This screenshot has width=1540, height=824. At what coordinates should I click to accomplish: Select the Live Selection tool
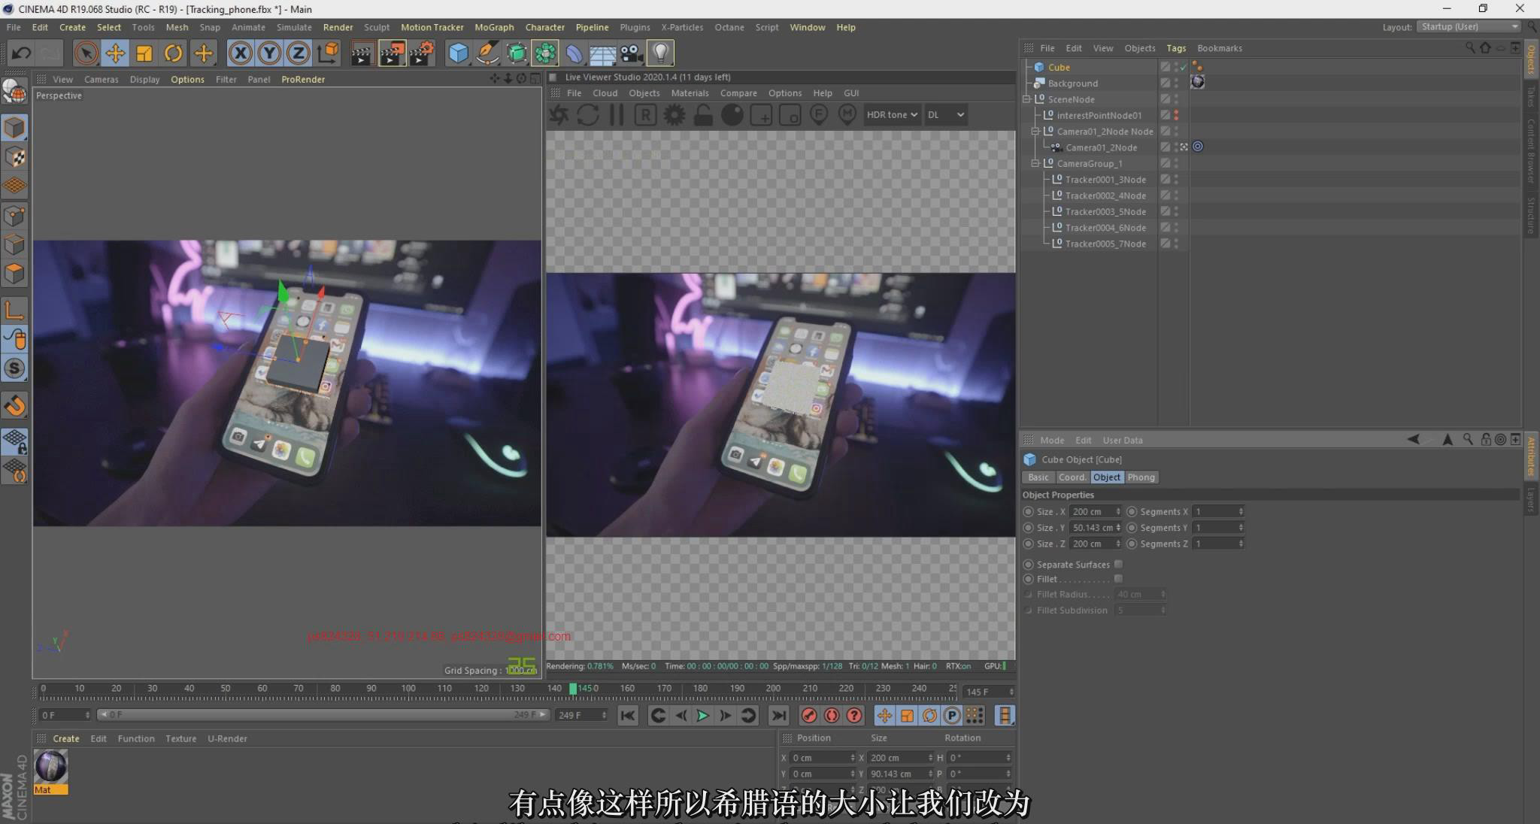(86, 53)
